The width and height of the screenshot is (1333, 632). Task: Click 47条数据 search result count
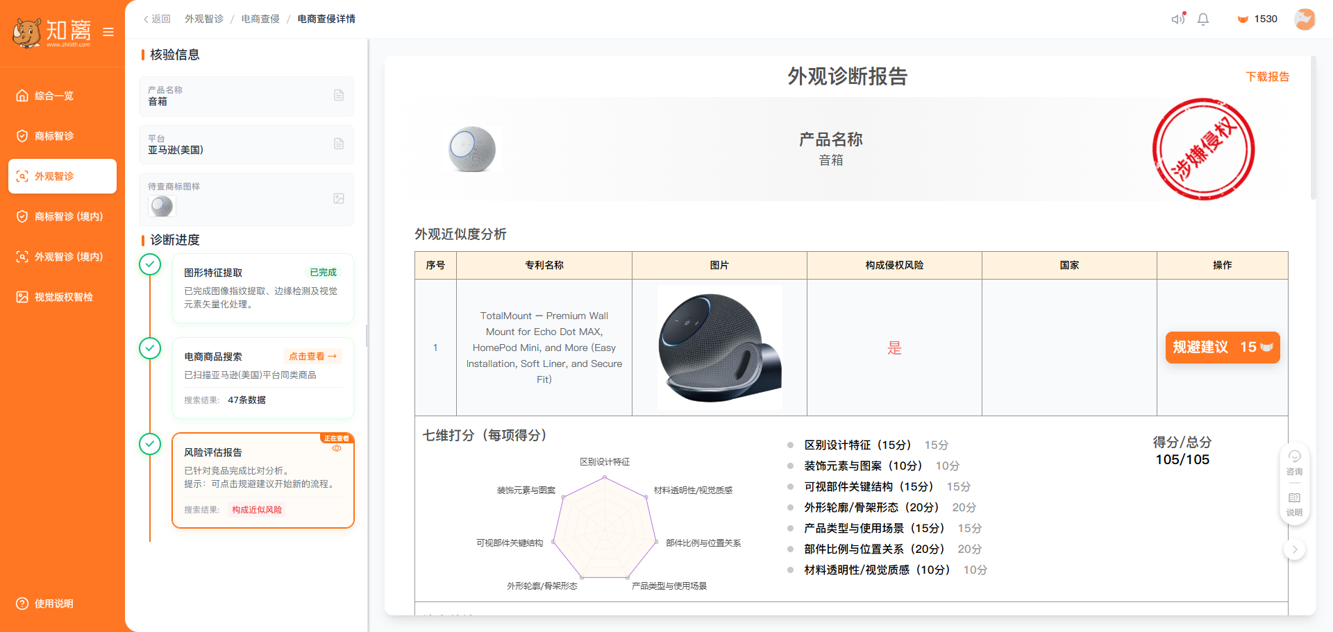(x=246, y=400)
